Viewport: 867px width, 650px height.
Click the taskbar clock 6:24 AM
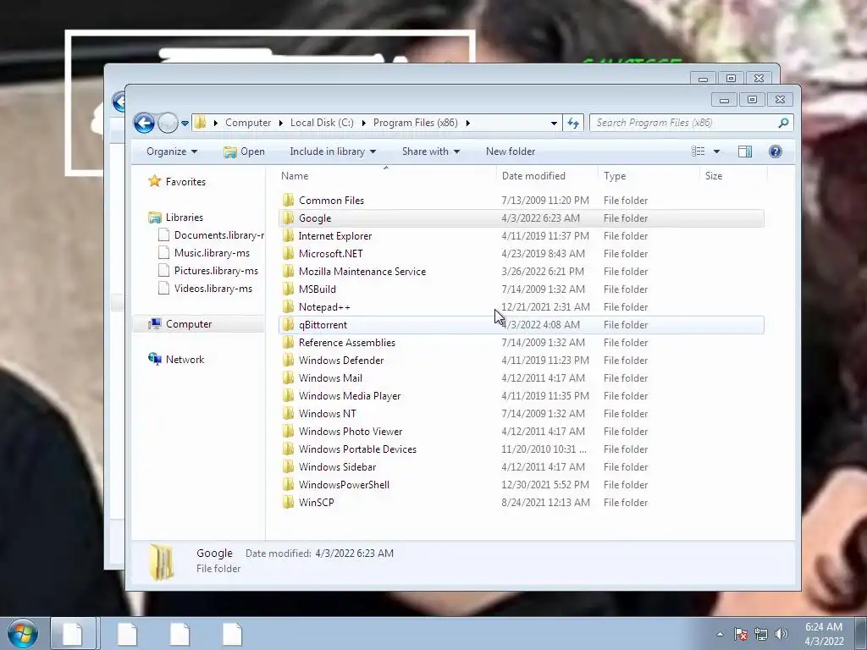click(x=824, y=627)
